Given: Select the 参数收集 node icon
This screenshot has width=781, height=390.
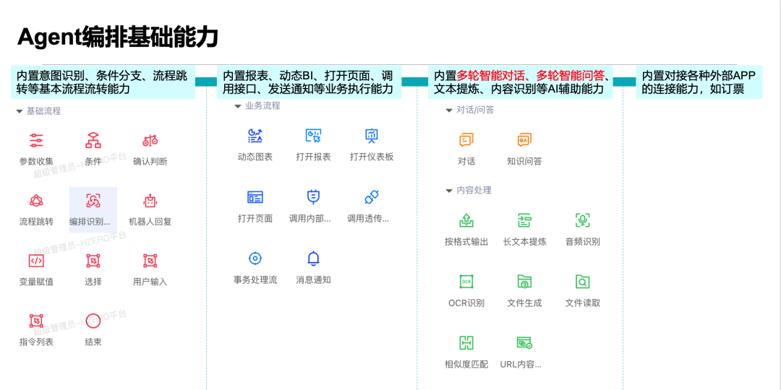Looking at the screenshot, I should [x=36, y=141].
